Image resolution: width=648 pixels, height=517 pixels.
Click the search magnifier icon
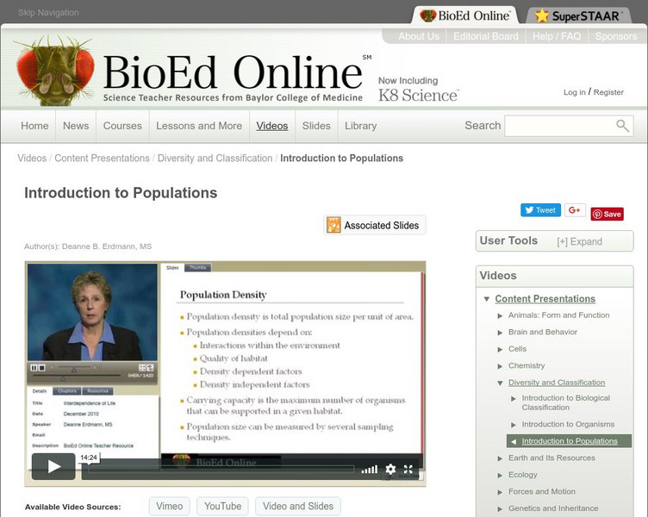[622, 126]
